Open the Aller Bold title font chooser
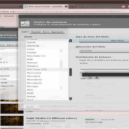 coord(104,41)
